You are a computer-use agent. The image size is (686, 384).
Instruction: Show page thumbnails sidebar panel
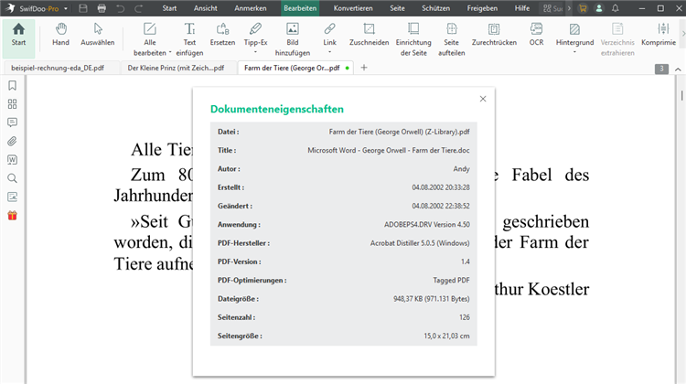tap(12, 103)
